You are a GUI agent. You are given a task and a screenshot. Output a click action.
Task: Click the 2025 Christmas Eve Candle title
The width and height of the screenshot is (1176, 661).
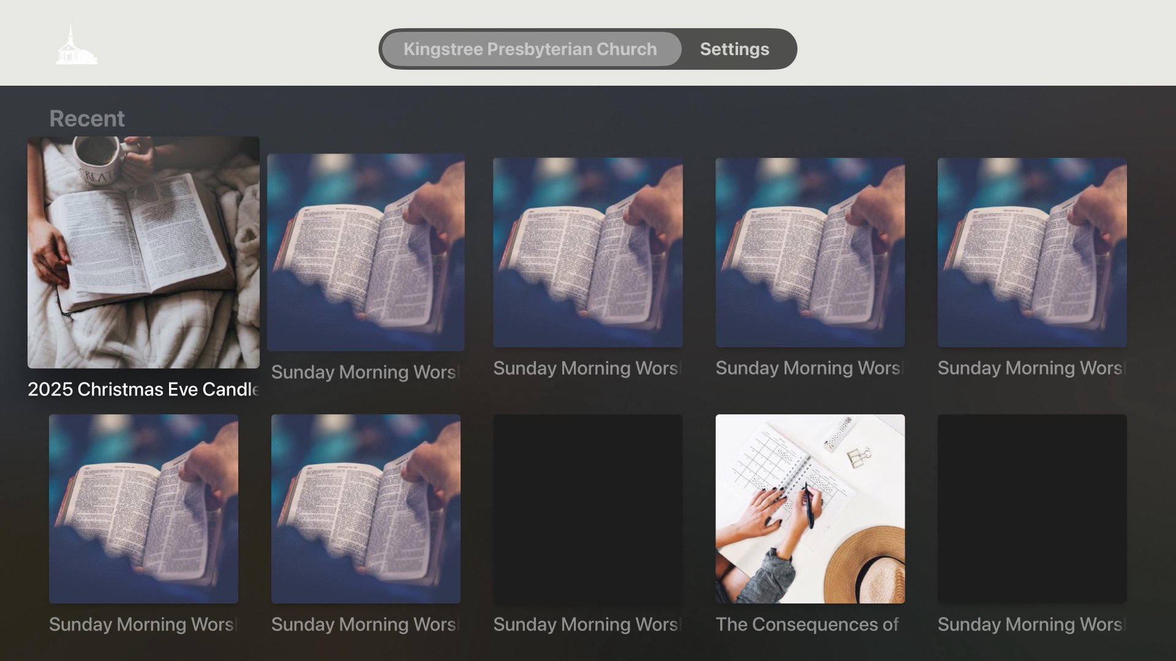(x=143, y=389)
